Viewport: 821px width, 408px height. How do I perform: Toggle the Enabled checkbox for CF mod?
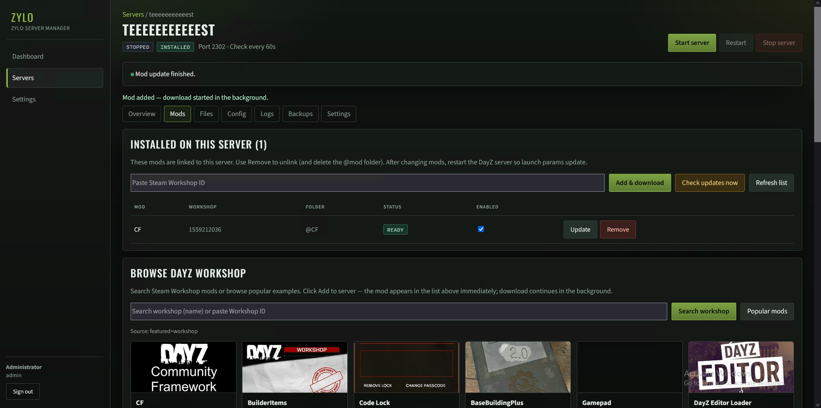point(481,229)
